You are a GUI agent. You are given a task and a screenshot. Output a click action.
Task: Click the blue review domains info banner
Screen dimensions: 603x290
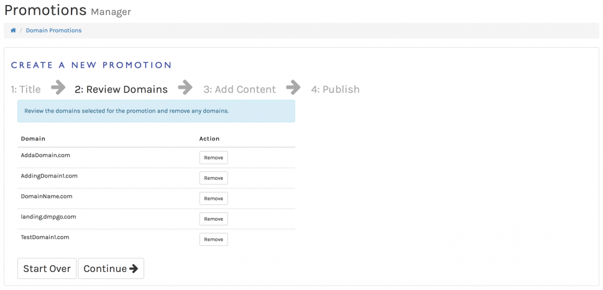click(156, 111)
